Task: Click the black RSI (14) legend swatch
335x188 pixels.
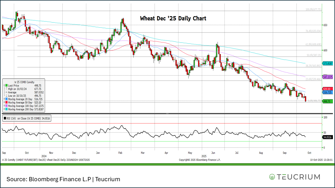Action: coord(5,119)
